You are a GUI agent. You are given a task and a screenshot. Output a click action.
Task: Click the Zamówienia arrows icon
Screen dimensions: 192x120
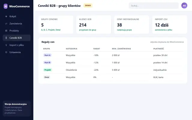coord(6,24)
